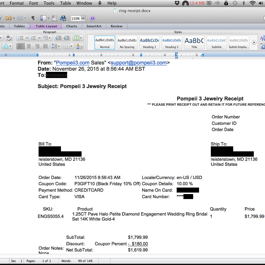Toggle Justify text alignment button
Image resolution: width=265 pixels, height=265 pixels.
pyautogui.click(x=45, y=46)
